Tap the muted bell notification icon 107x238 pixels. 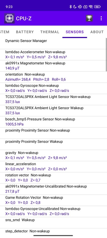point(80,7)
